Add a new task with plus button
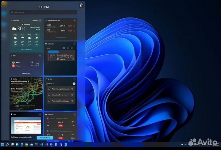The width and height of the screenshot is (221, 150). coord(74,84)
